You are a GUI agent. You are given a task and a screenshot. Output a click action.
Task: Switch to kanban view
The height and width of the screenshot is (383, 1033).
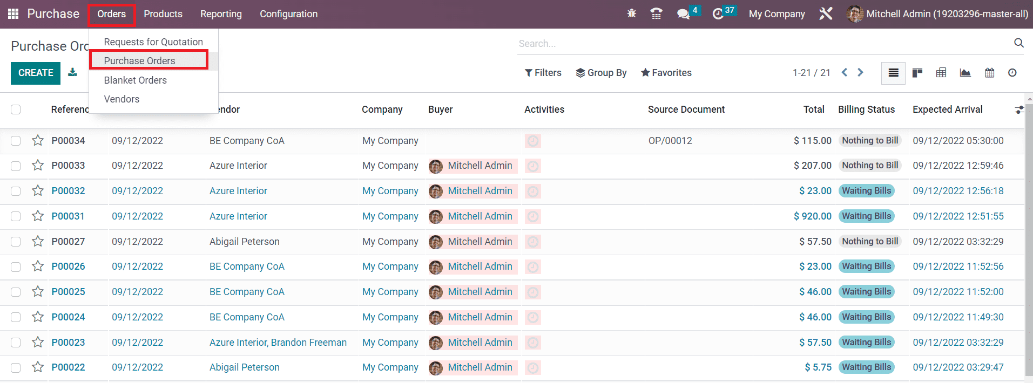917,73
